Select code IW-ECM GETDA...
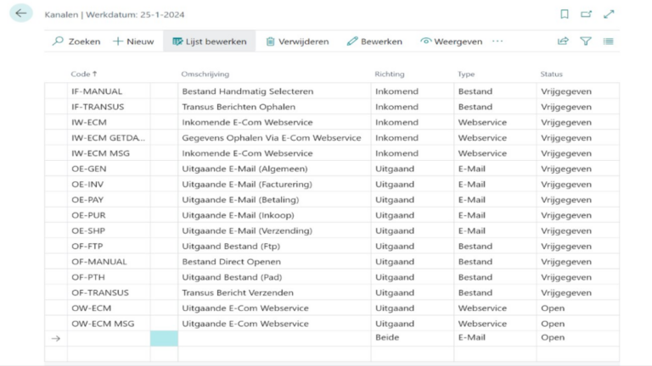The height and width of the screenshot is (366, 652). coord(109,138)
